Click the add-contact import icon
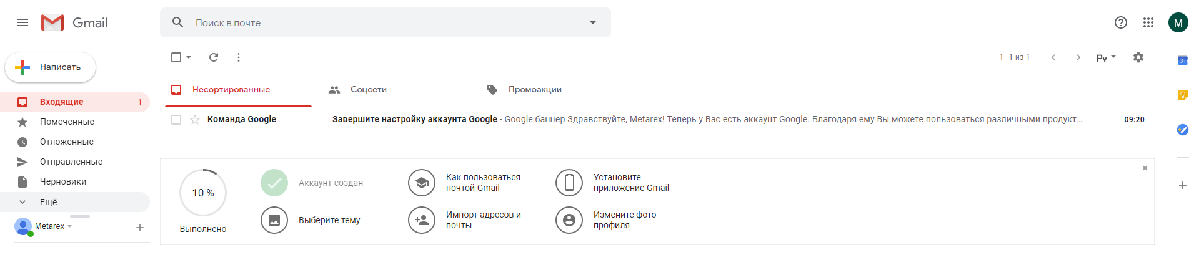Image resolution: width=1199 pixels, height=270 pixels. 422,220
